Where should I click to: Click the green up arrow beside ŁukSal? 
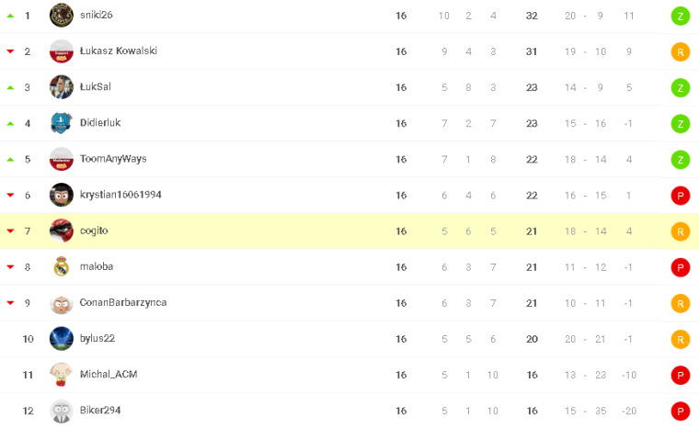10,88
